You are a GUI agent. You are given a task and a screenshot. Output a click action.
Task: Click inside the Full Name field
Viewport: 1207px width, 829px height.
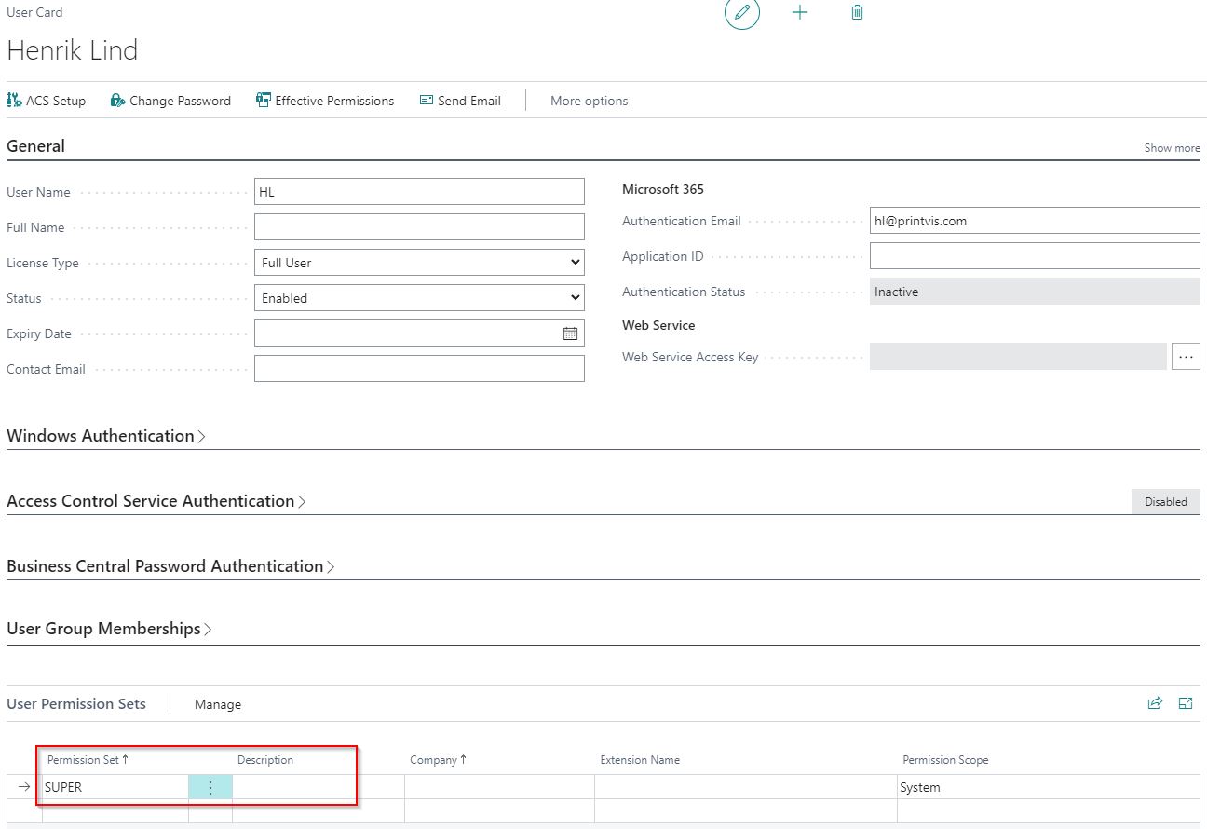click(419, 226)
